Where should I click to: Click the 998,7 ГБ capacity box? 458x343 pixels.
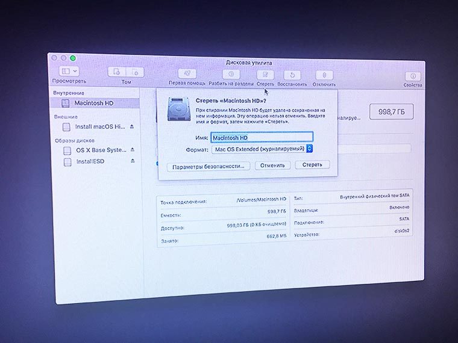pyautogui.click(x=391, y=111)
